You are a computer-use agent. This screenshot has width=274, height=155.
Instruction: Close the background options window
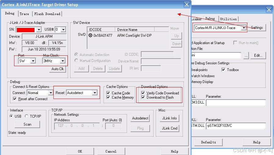click(x=269, y=9)
